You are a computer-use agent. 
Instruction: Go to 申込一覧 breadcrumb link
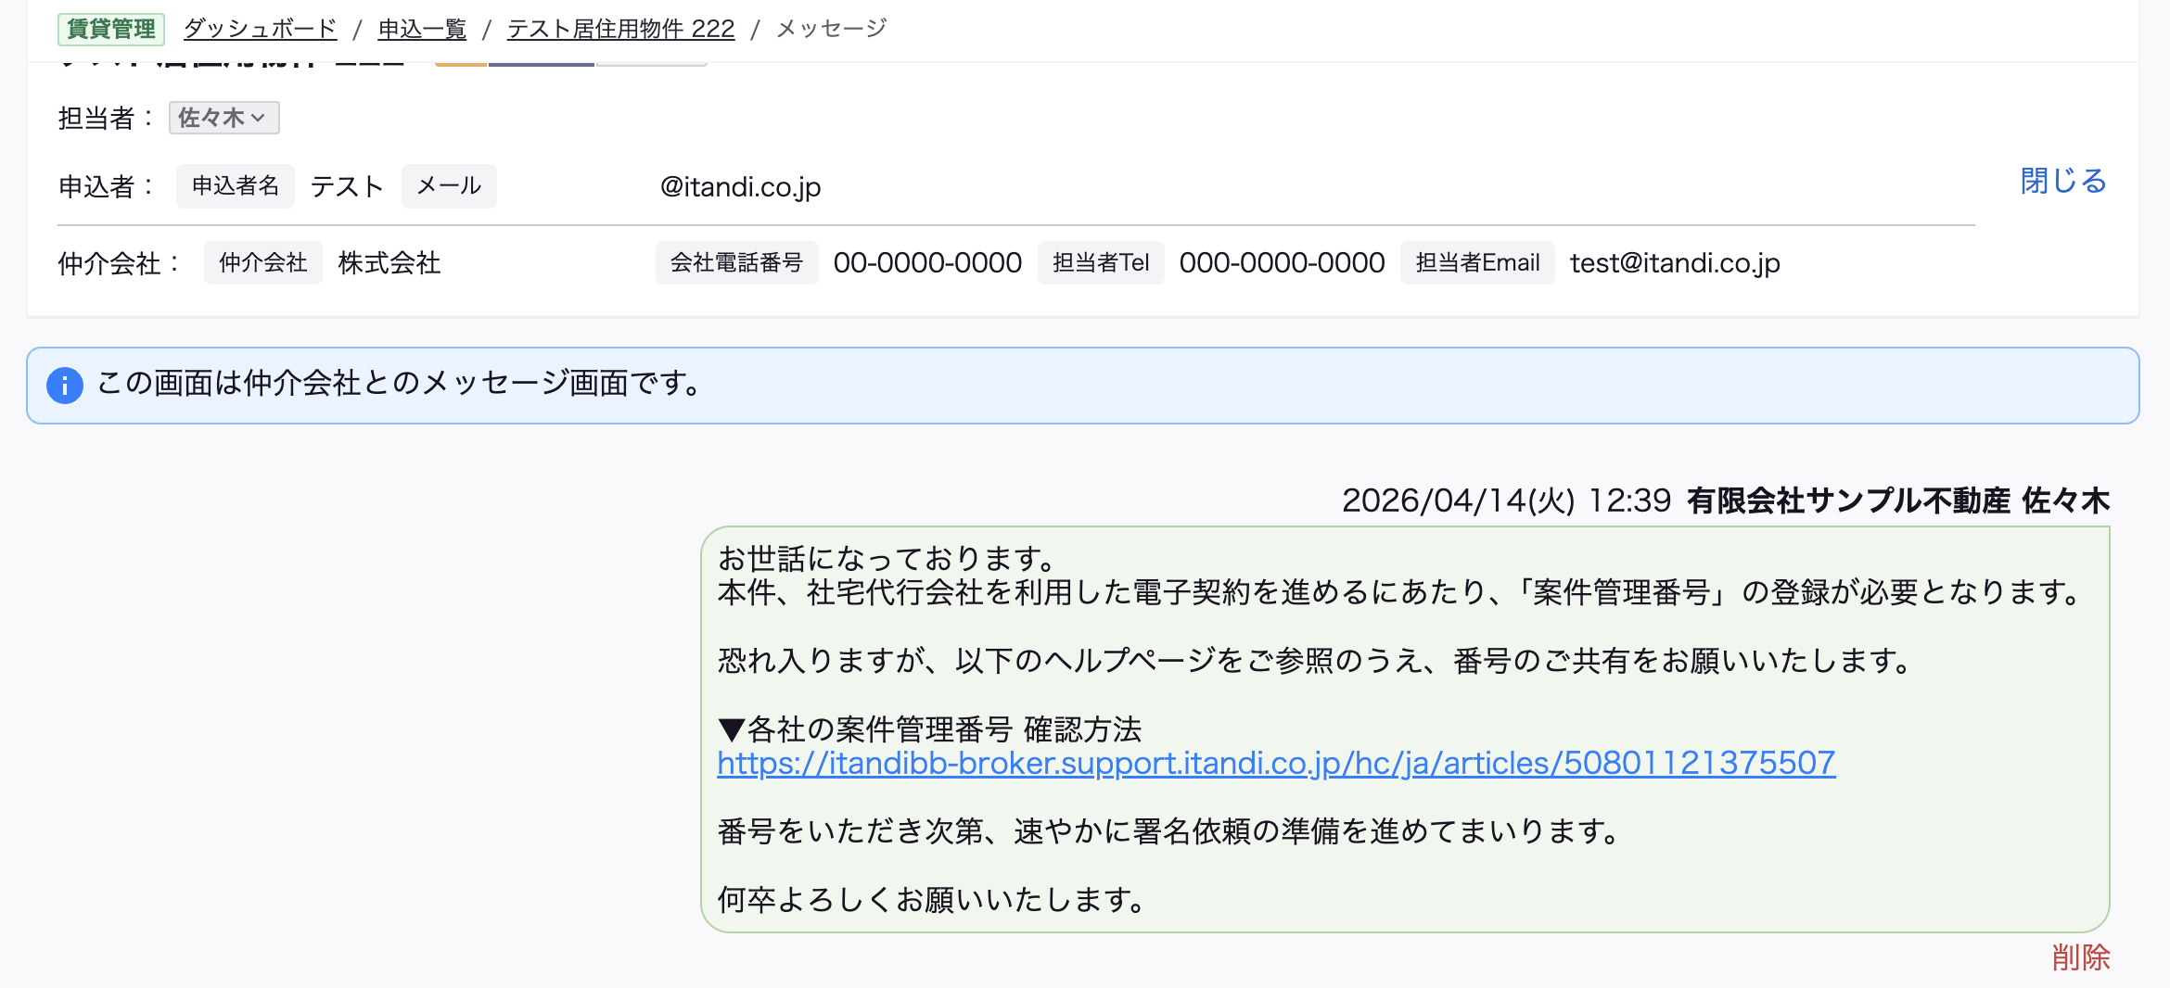(x=422, y=29)
